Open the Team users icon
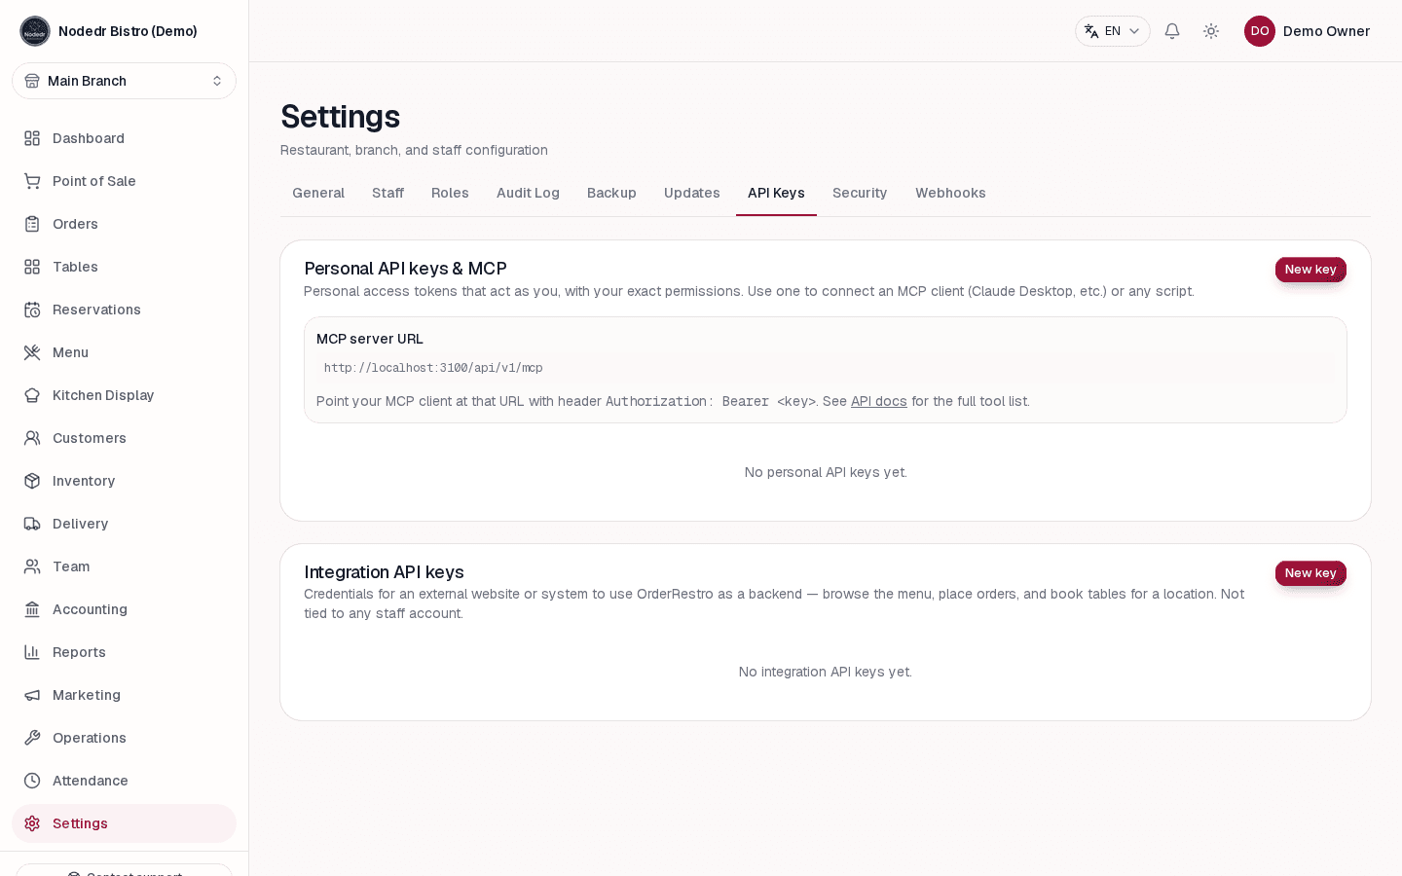 32,566
